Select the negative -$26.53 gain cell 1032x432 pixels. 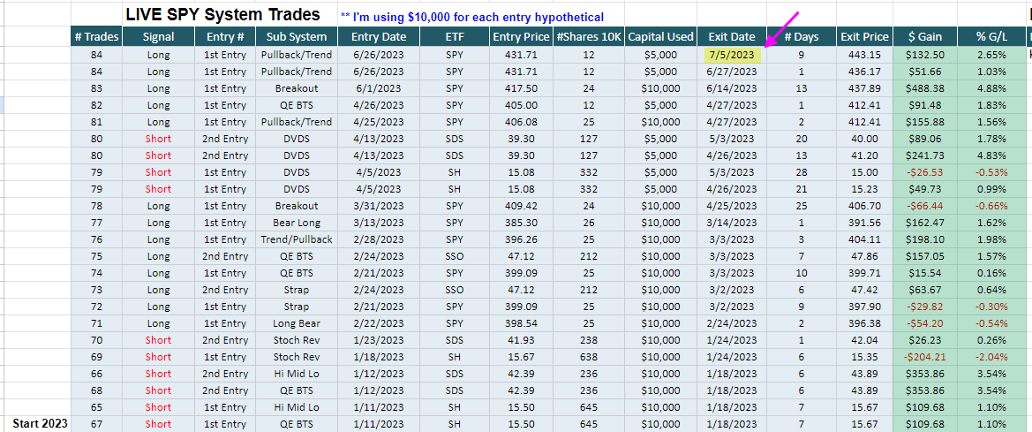click(924, 172)
